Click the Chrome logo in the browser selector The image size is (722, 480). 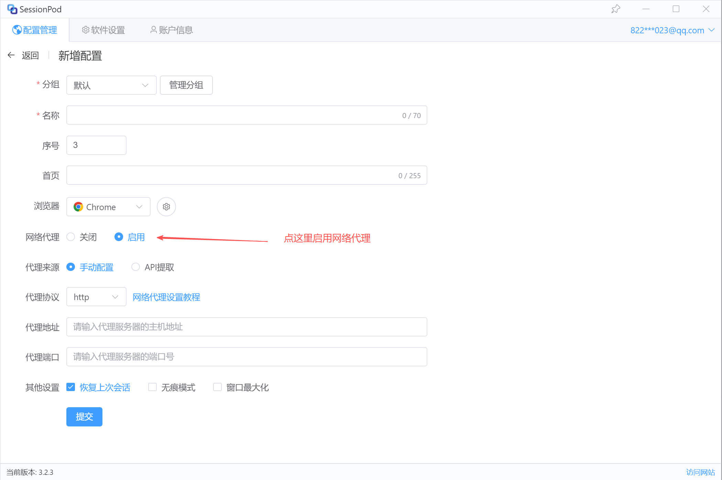coord(78,207)
